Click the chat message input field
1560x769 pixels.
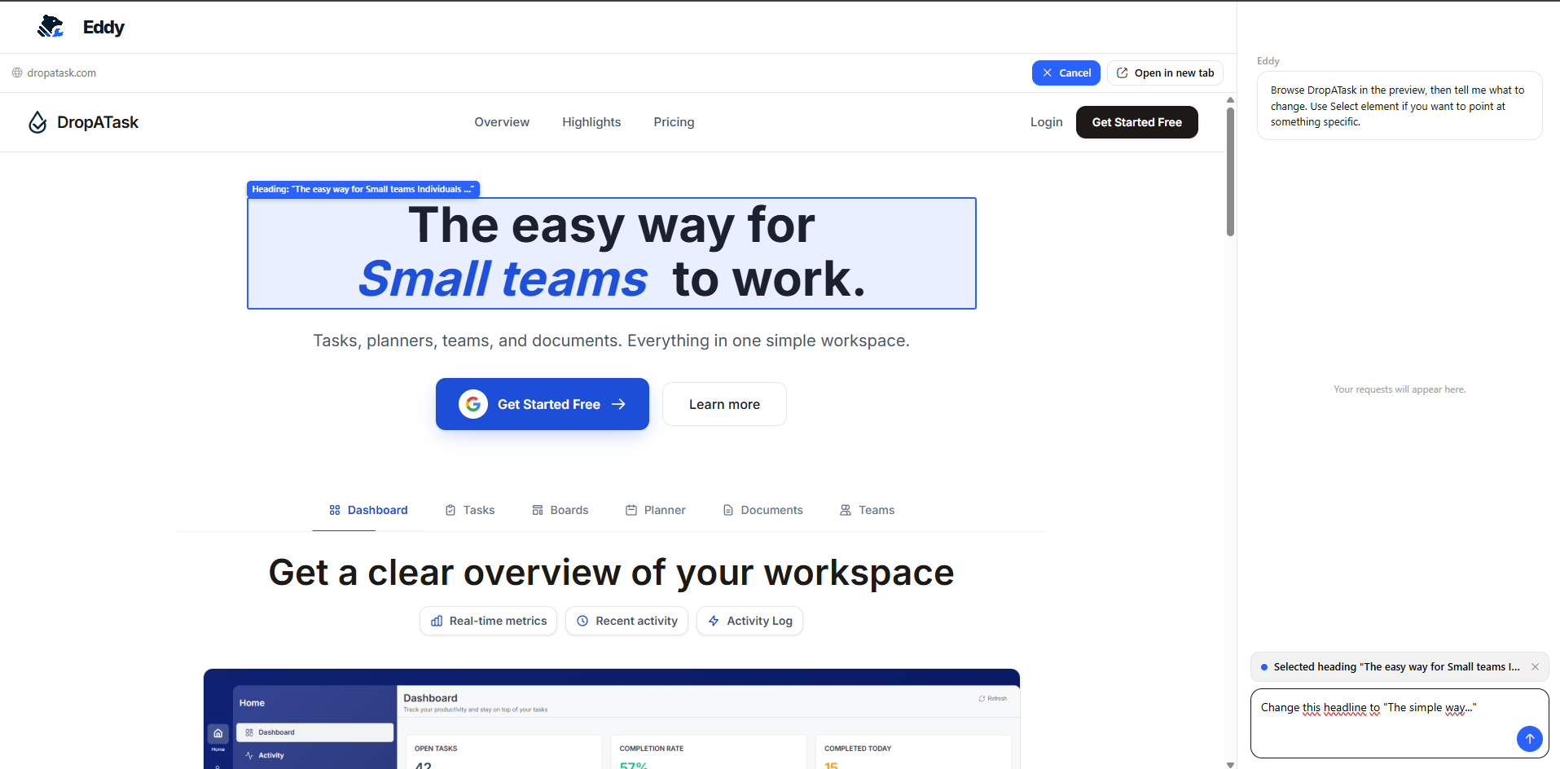point(1400,723)
